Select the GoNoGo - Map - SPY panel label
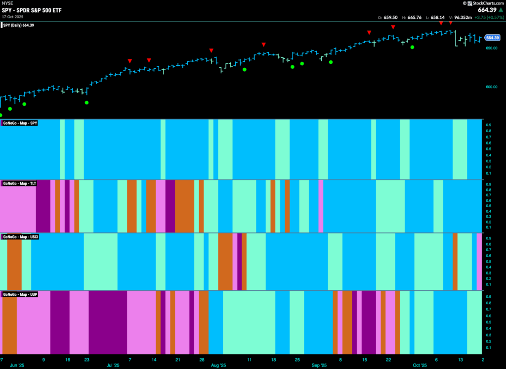The height and width of the screenshot is (369, 506). (x=20, y=123)
